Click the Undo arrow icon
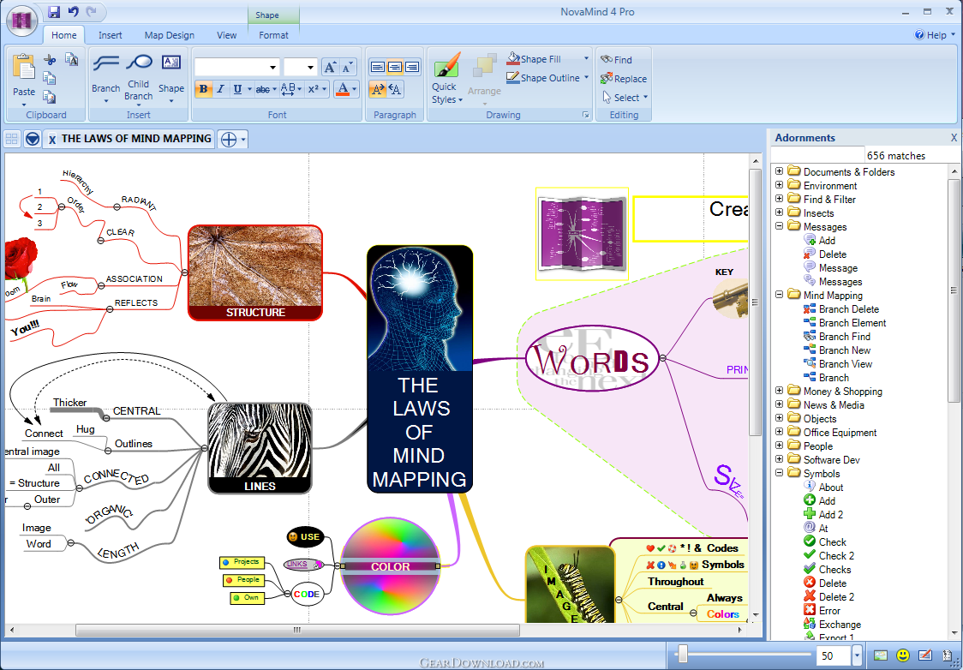Viewport: 963px width, 670px height. pyautogui.click(x=73, y=12)
